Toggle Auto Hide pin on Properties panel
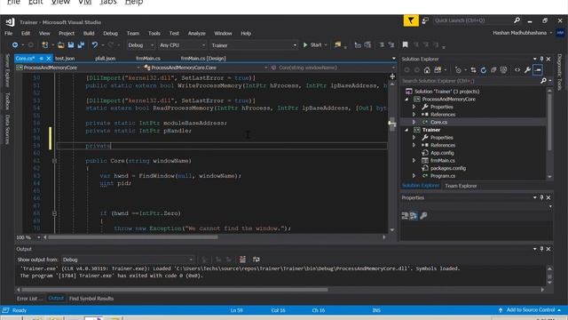The image size is (568, 320). tap(541, 197)
